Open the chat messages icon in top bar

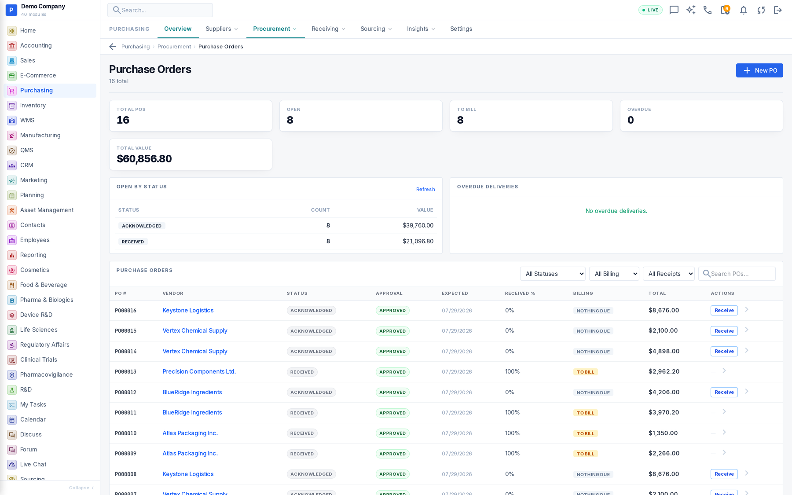(x=674, y=10)
